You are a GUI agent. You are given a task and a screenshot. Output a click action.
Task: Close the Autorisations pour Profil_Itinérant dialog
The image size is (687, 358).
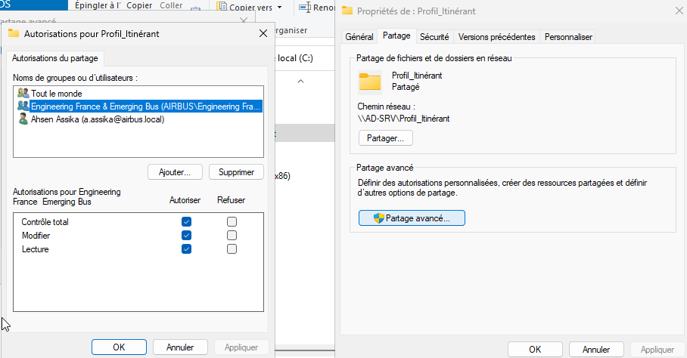click(263, 34)
